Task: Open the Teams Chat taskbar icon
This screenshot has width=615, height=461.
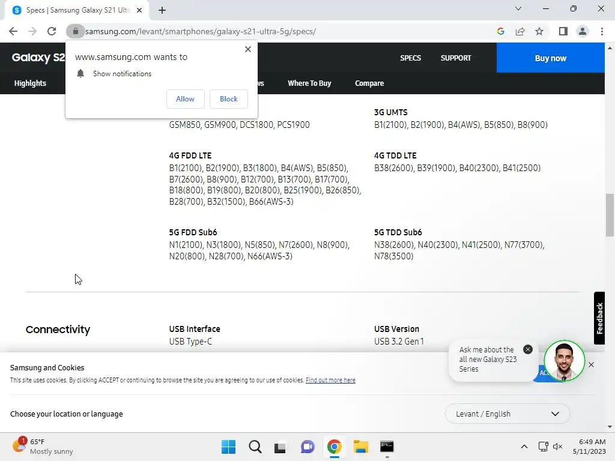Action: pos(307,447)
